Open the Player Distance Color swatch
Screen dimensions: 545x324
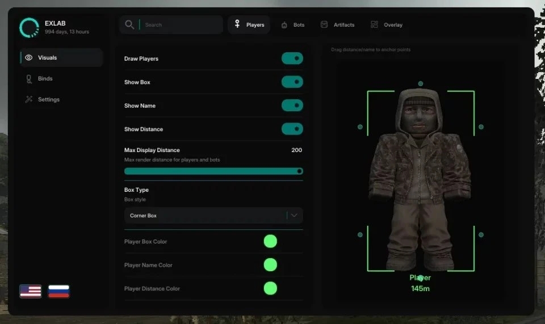[270, 288]
